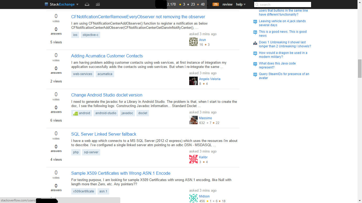The height and width of the screenshot is (203, 362).
Task: Open Massimo's profile name
Action: [205, 118]
